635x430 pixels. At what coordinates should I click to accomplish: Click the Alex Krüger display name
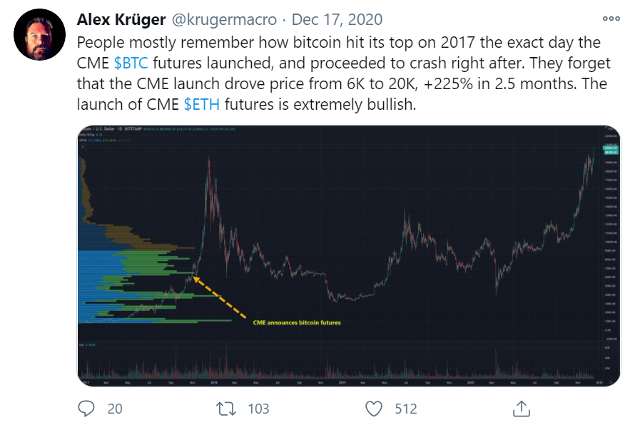click(121, 19)
